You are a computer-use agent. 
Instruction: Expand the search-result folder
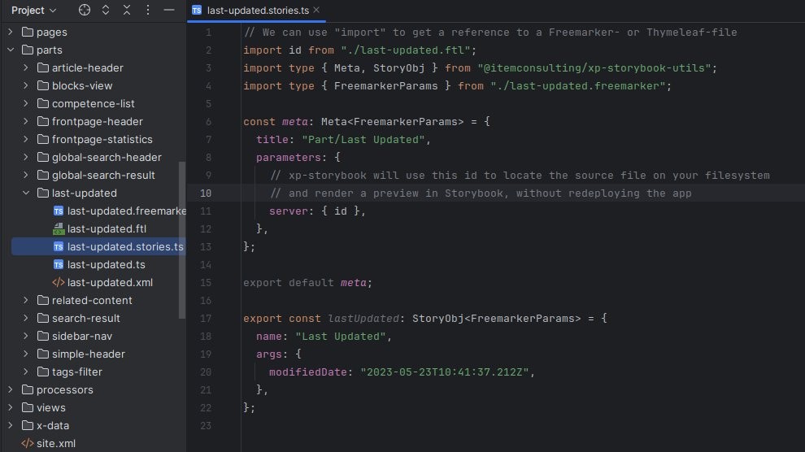(x=26, y=318)
